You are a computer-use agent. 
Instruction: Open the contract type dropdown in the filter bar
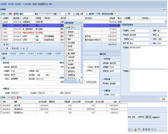66,14
